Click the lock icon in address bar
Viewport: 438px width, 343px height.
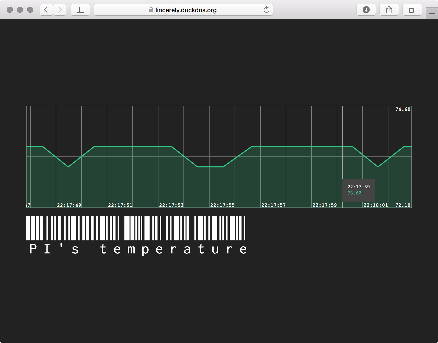coord(151,10)
